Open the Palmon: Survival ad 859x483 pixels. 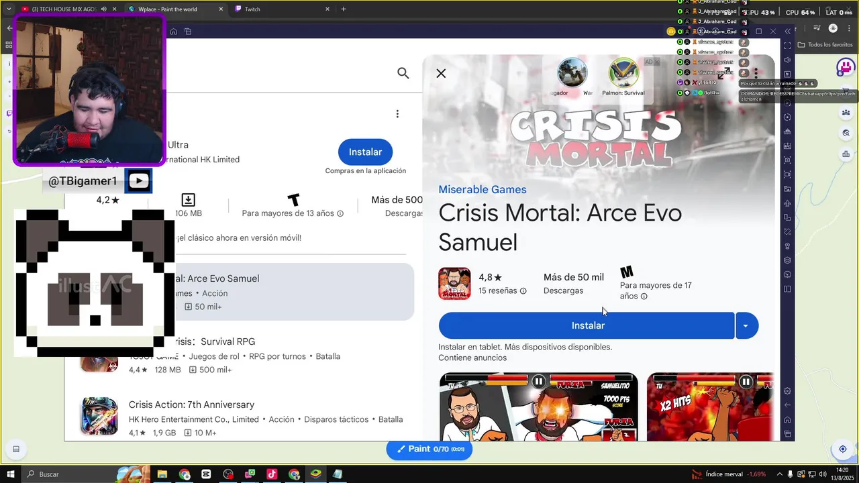click(623, 78)
